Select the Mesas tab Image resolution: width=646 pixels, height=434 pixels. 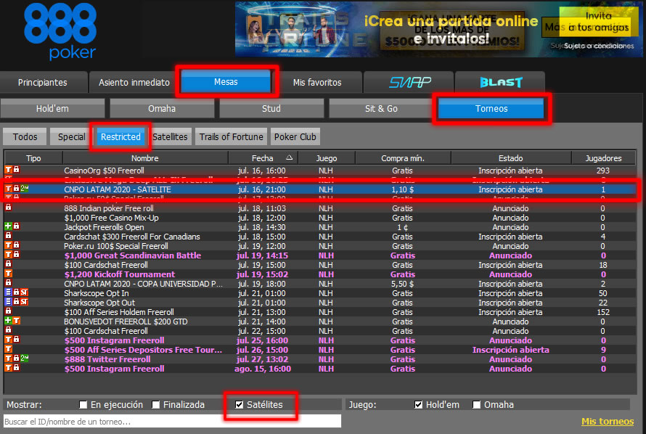(226, 81)
